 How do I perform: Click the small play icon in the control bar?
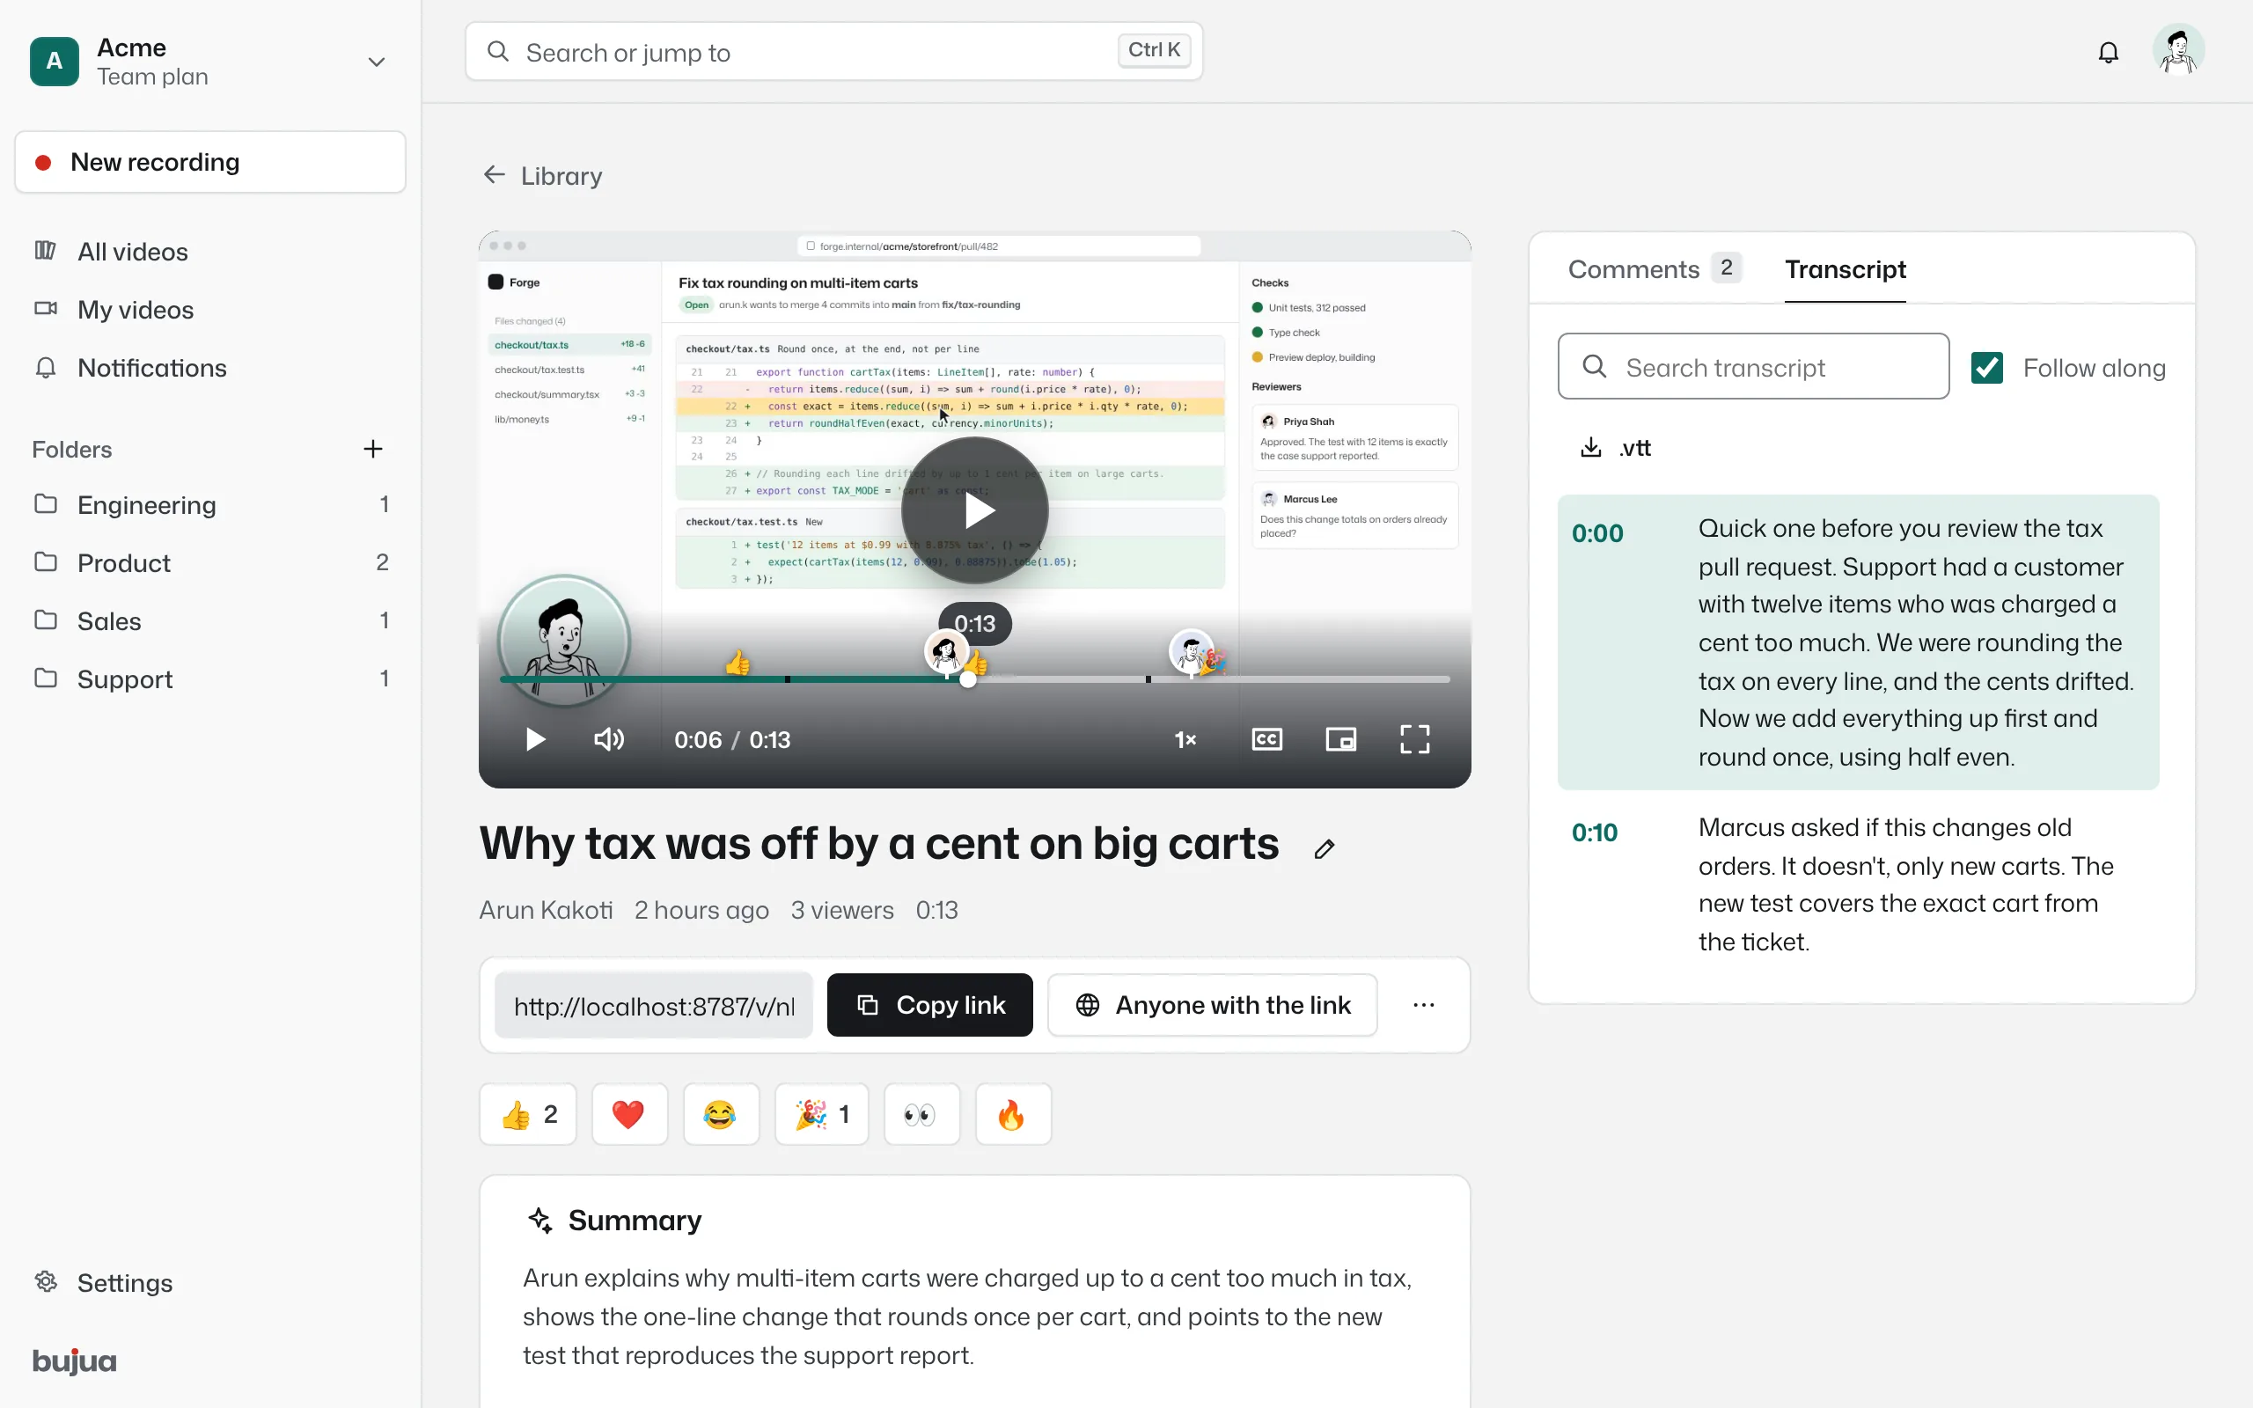(x=535, y=739)
